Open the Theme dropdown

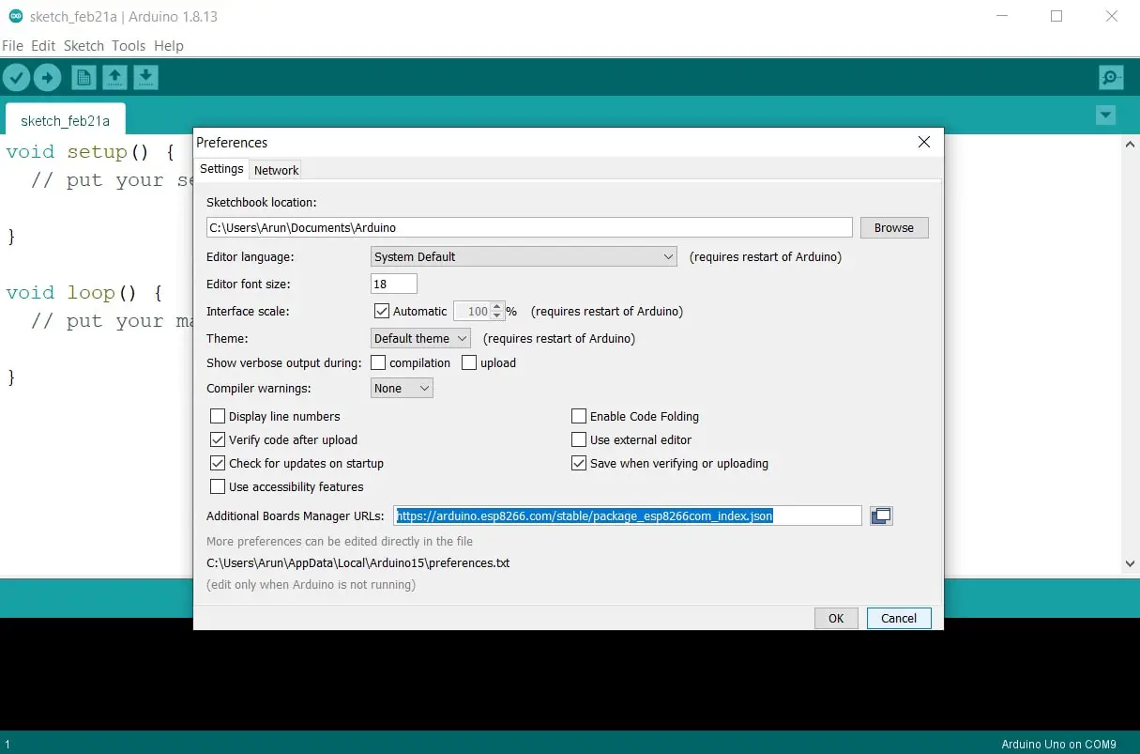pos(421,338)
